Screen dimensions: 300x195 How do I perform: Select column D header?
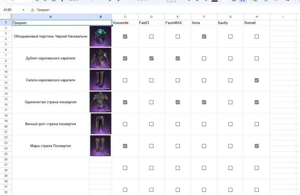(x=151, y=17)
